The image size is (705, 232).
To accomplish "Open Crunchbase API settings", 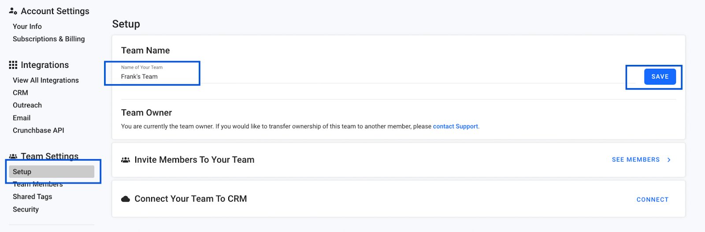I will pos(38,130).
